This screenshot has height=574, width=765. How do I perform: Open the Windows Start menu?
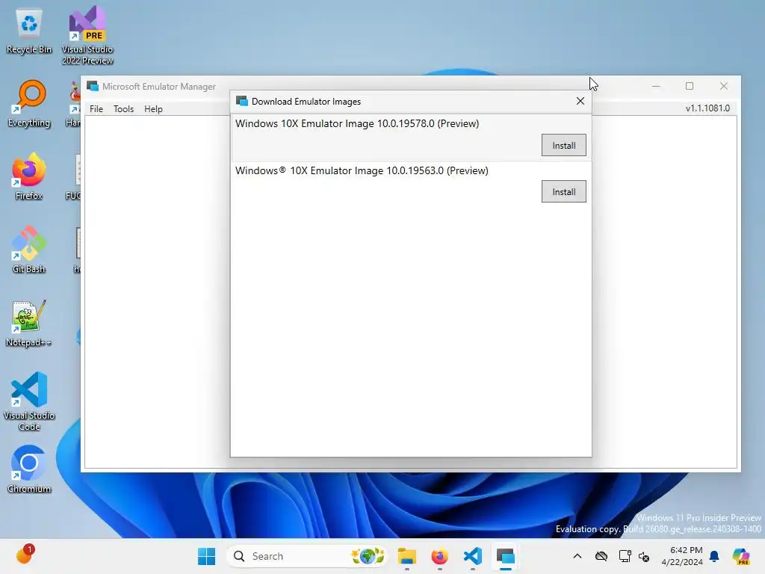coord(206,556)
